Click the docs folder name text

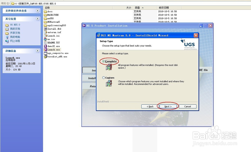point(50,12)
